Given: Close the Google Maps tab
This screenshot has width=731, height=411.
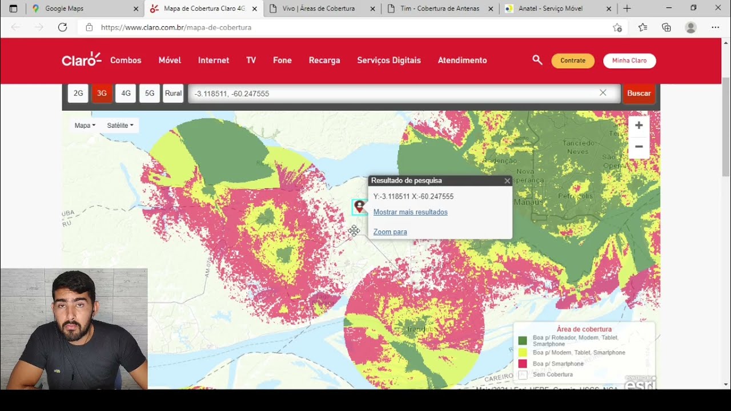Looking at the screenshot, I should (136, 9).
